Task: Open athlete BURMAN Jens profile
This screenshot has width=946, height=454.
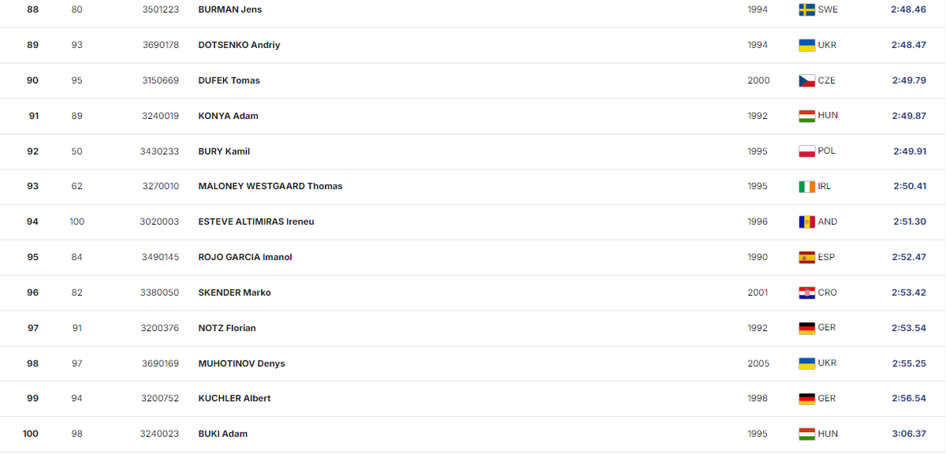Action: pos(229,9)
